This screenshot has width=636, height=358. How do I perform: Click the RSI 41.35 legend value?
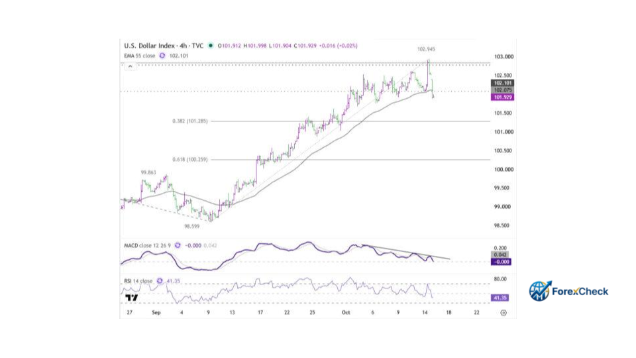click(x=173, y=281)
